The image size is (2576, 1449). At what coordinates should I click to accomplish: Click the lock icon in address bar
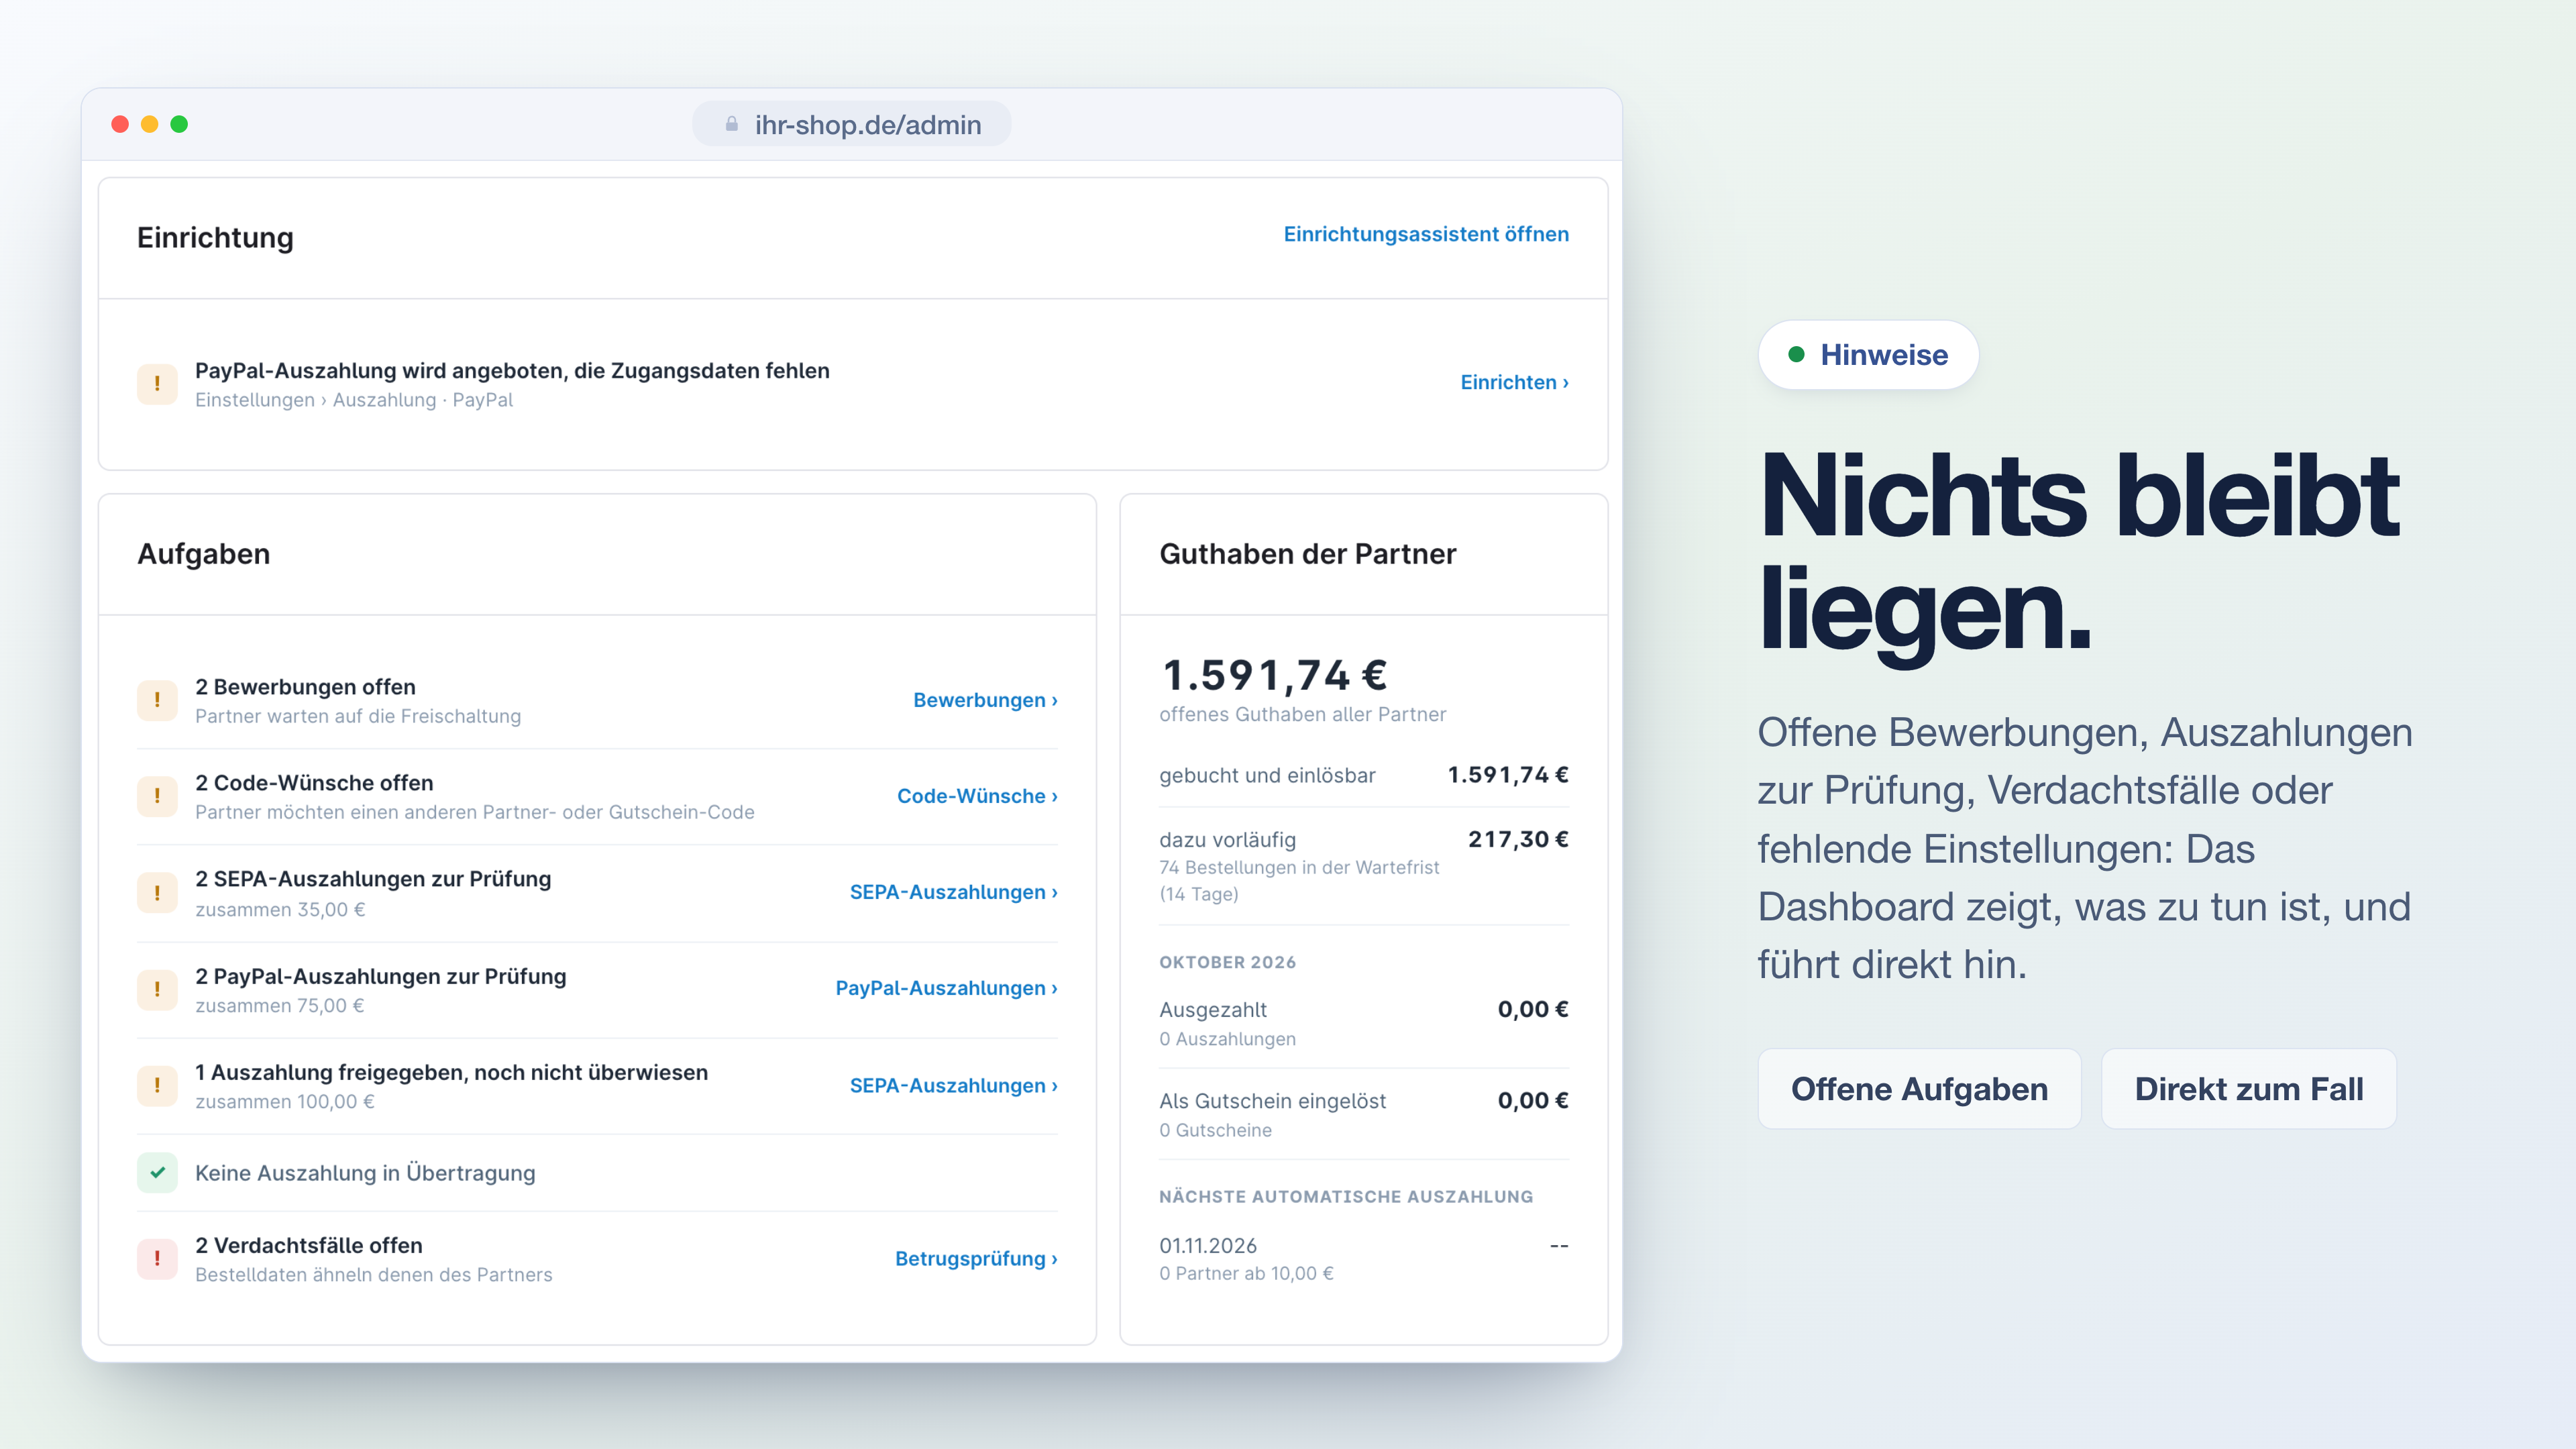tap(732, 124)
